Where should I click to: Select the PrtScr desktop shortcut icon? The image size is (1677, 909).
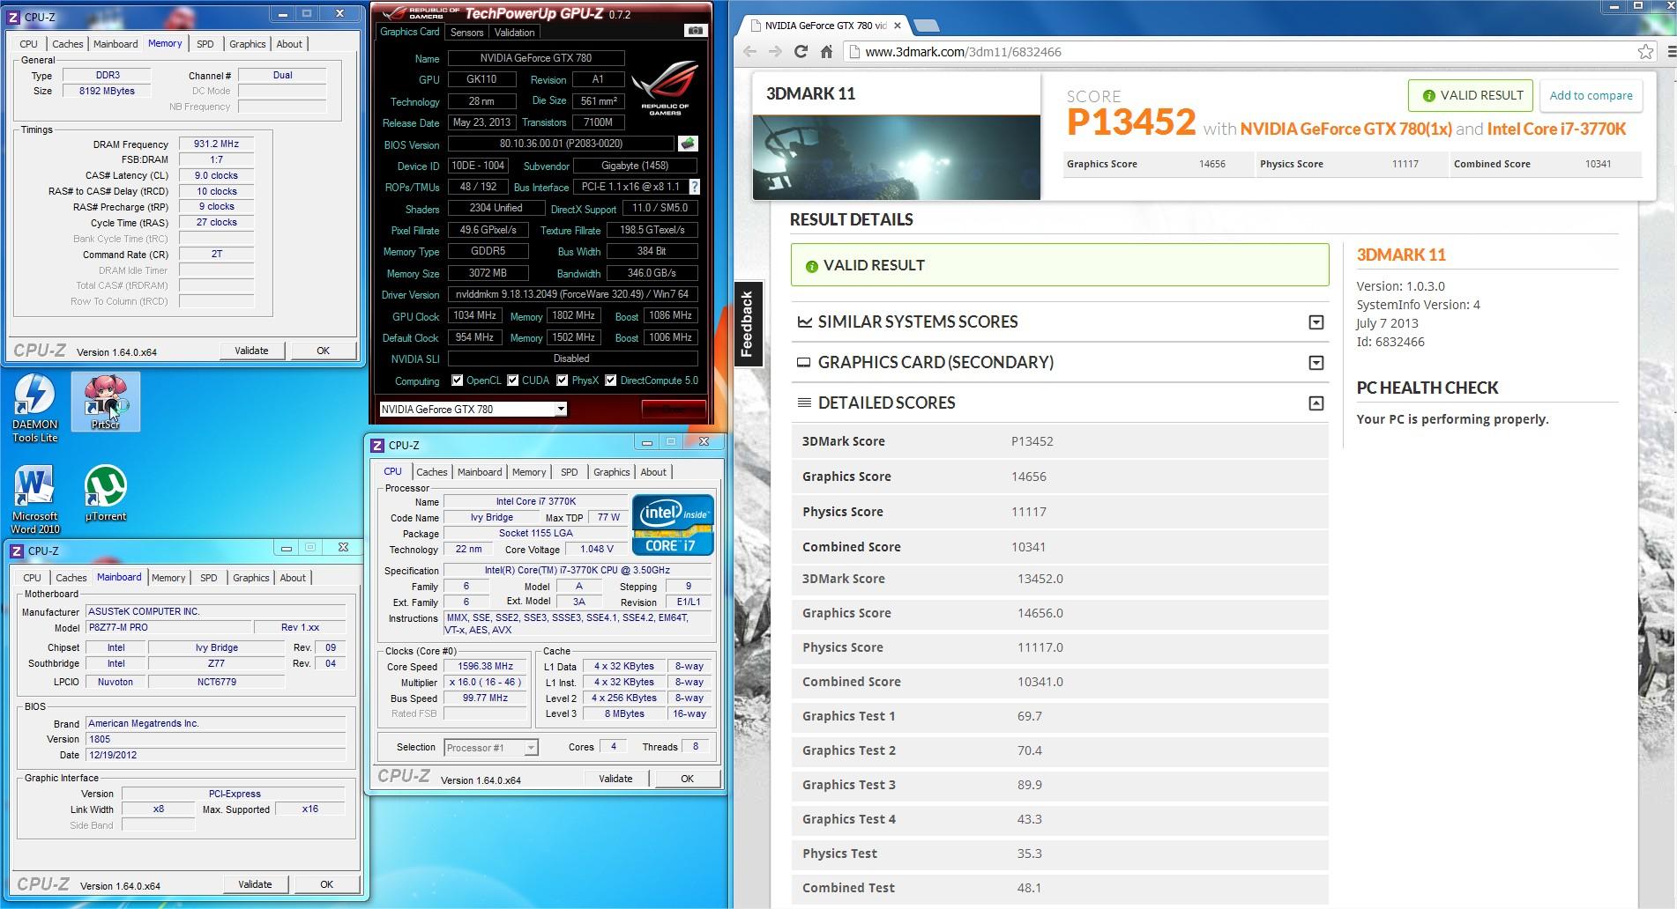coord(106,403)
